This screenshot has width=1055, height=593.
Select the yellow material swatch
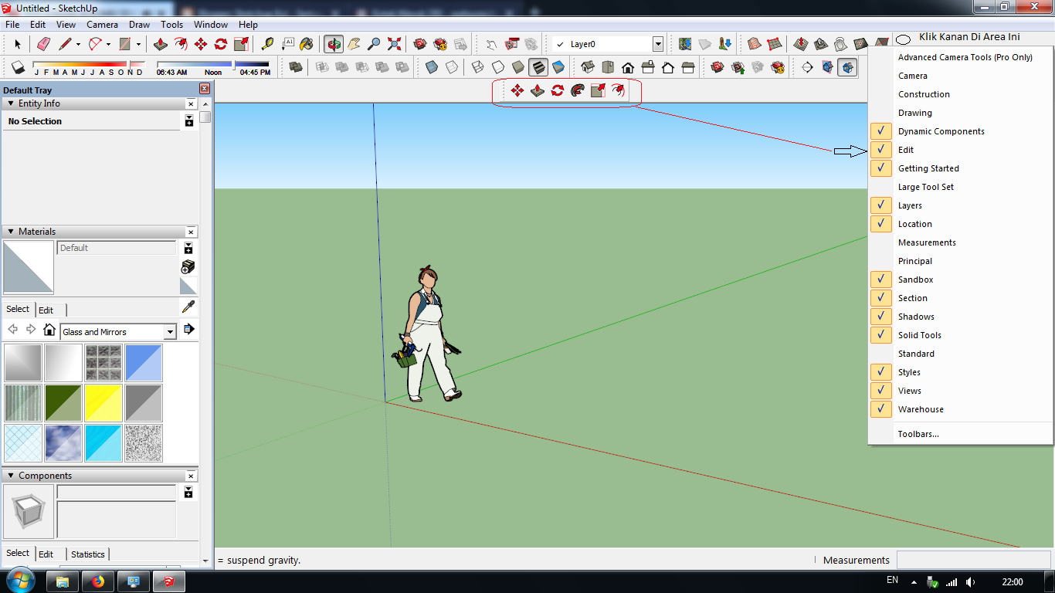point(103,402)
